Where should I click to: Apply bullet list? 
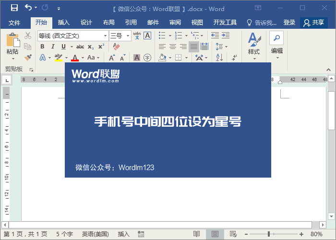point(162,35)
